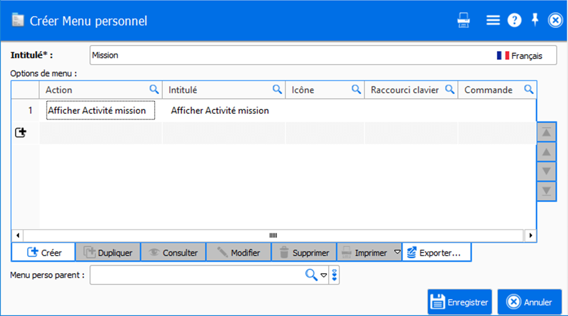Click the printer icon in title bar
This screenshot has width=568, height=316.
[x=464, y=20]
